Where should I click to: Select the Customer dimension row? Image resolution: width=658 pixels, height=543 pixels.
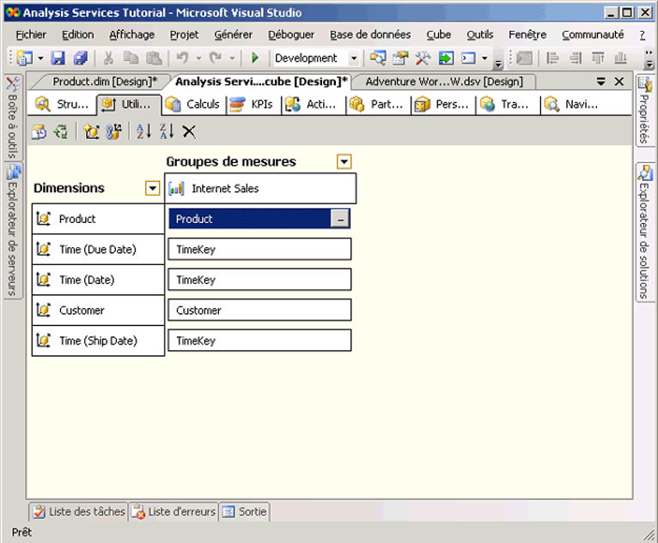98,311
